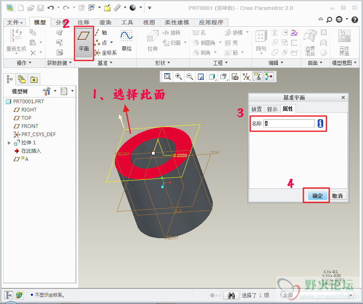The width and height of the screenshot is (363, 304).
Task: Click the Plane (平面) datum tool
Action: [x=84, y=43]
